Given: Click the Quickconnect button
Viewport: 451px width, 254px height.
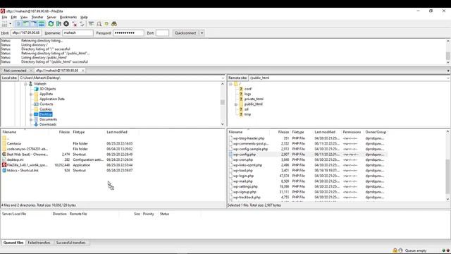Looking at the screenshot, I should pos(185,33).
